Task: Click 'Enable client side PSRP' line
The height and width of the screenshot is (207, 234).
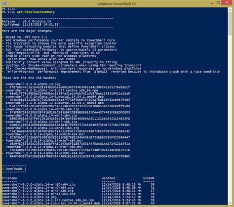Action: coord(49,56)
